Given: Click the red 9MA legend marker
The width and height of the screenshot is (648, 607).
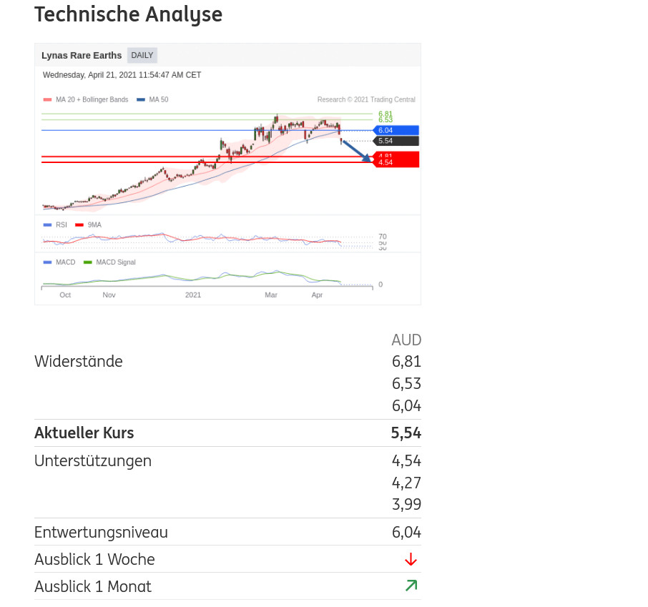Looking at the screenshot, I should click(x=79, y=225).
